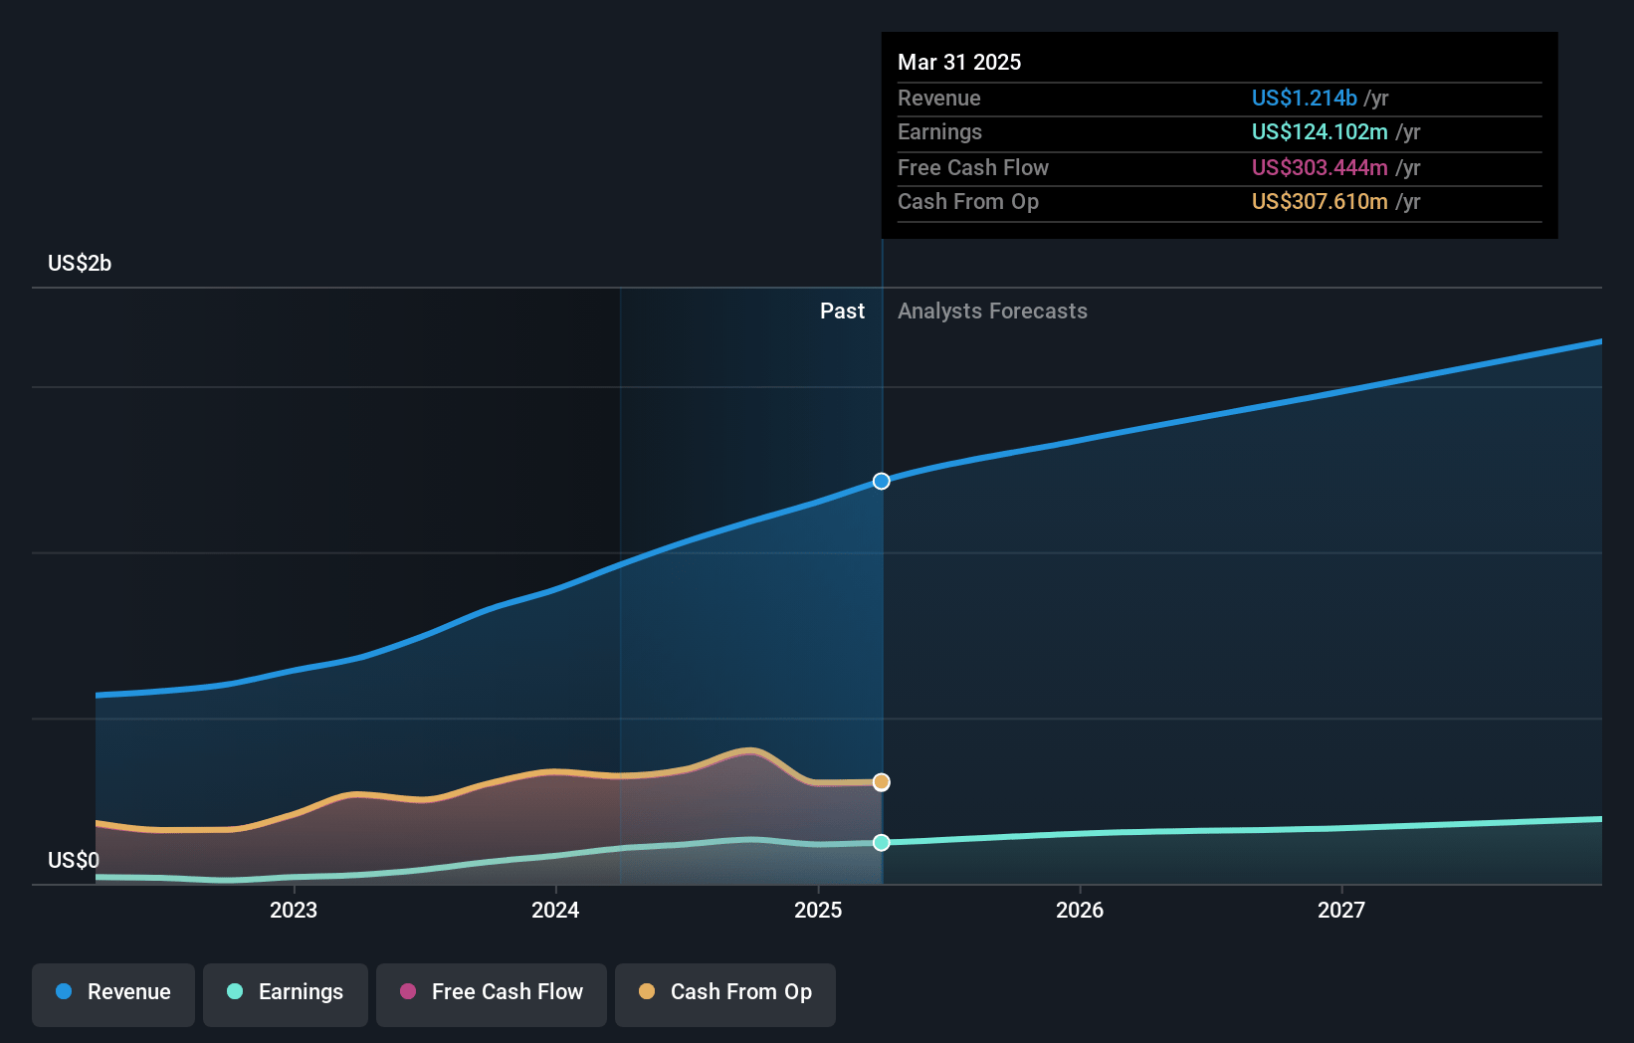Viewport: 1634px width, 1043px height.
Task: Click the 2026 x-axis label
Action: point(1080,910)
